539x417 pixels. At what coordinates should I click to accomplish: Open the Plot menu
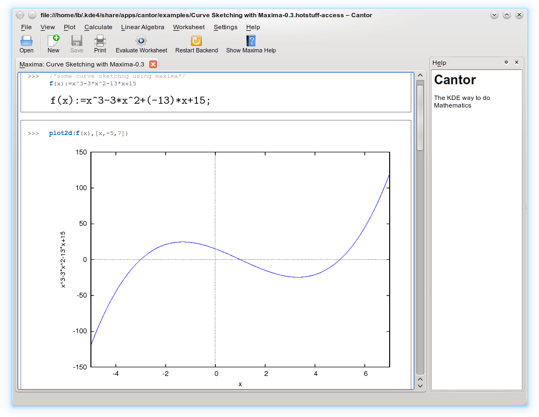[x=69, y=27]
